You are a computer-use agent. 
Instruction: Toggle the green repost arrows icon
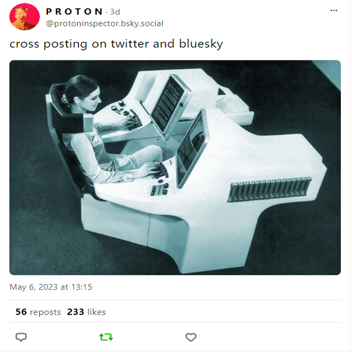point(106,337)
